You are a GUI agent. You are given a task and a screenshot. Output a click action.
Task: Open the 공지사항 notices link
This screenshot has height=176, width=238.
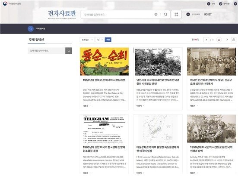pyautogui.click(x=224, y=4)
